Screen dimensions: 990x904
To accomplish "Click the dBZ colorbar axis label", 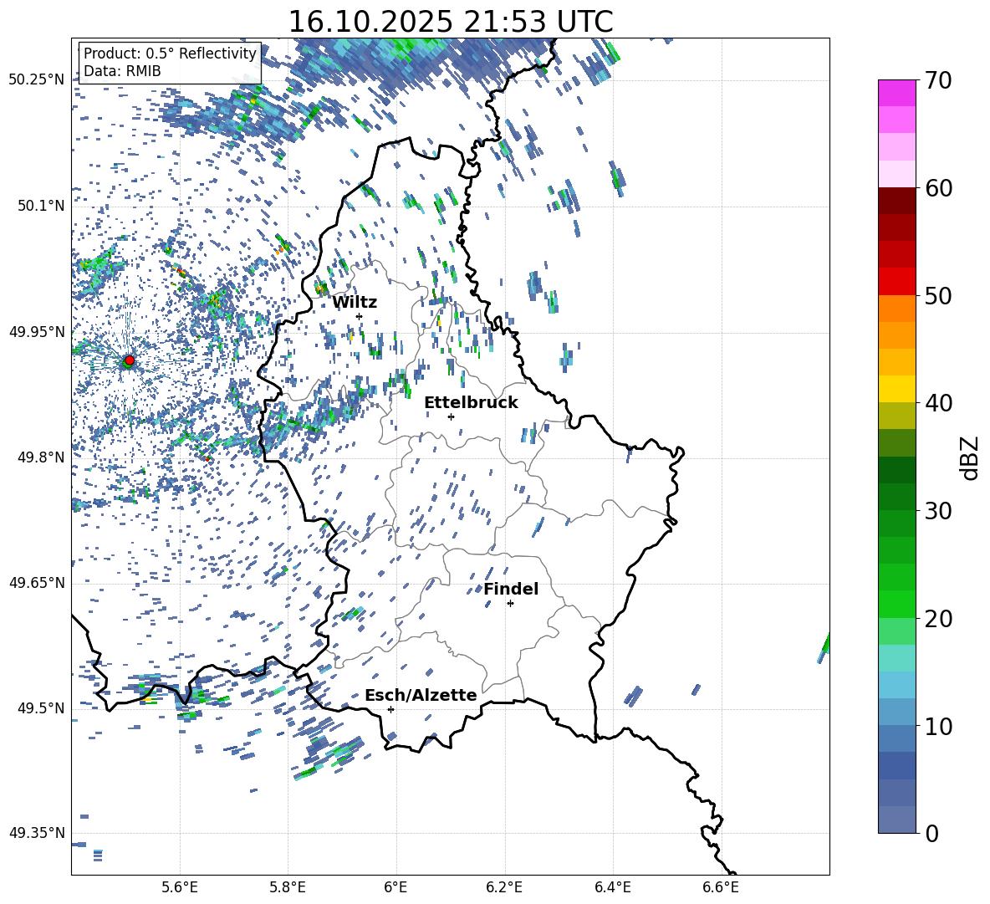I will [969, 457].
